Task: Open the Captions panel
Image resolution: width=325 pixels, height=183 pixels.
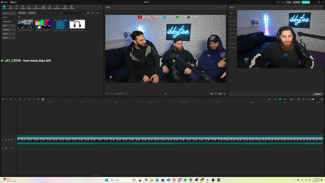Action: 43,7
